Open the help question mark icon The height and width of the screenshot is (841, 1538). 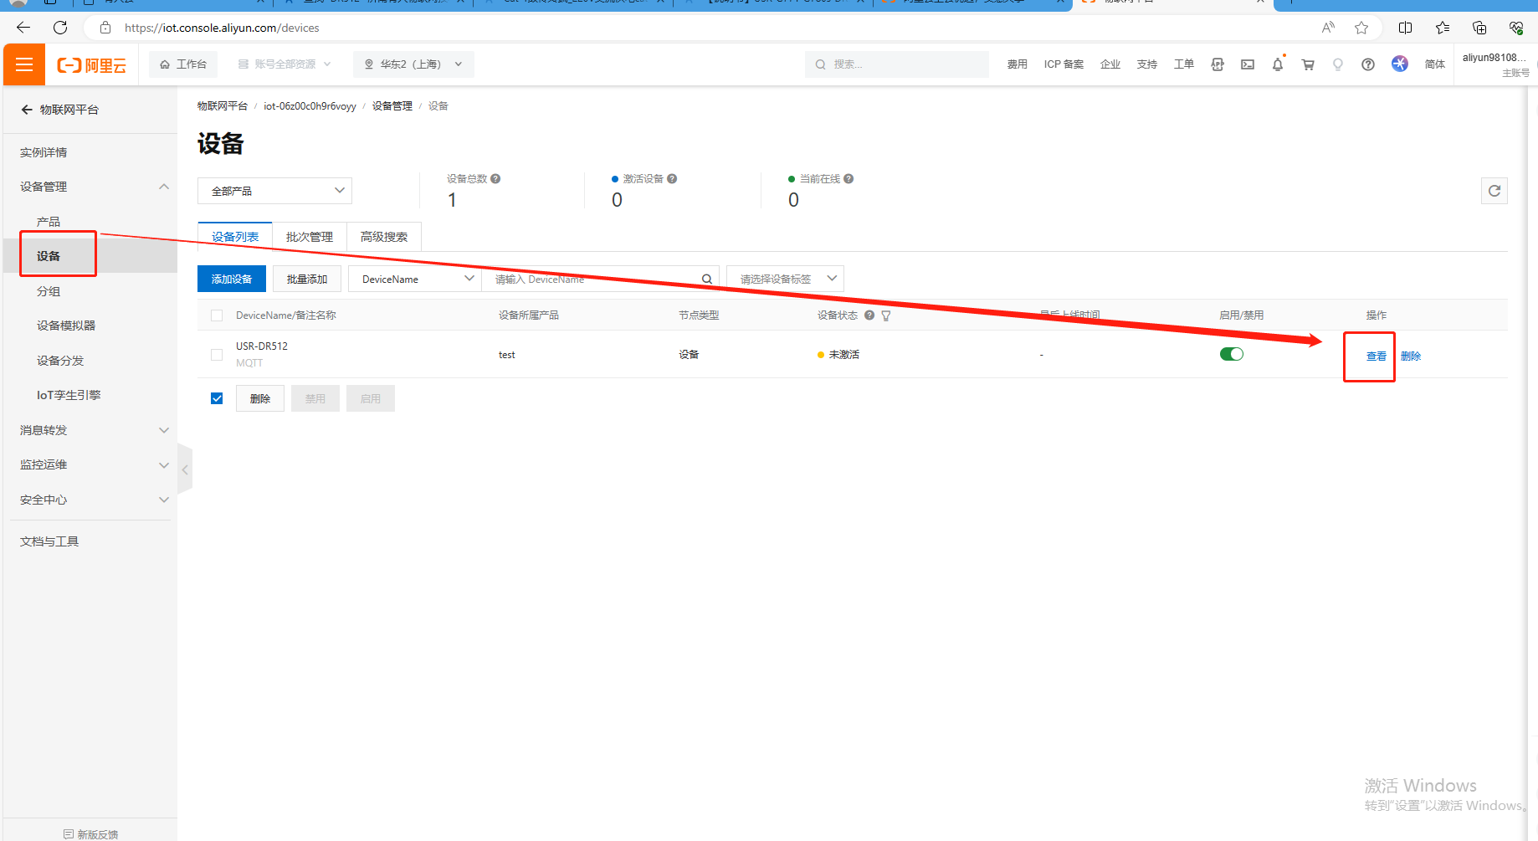[x=1368, y=64]
